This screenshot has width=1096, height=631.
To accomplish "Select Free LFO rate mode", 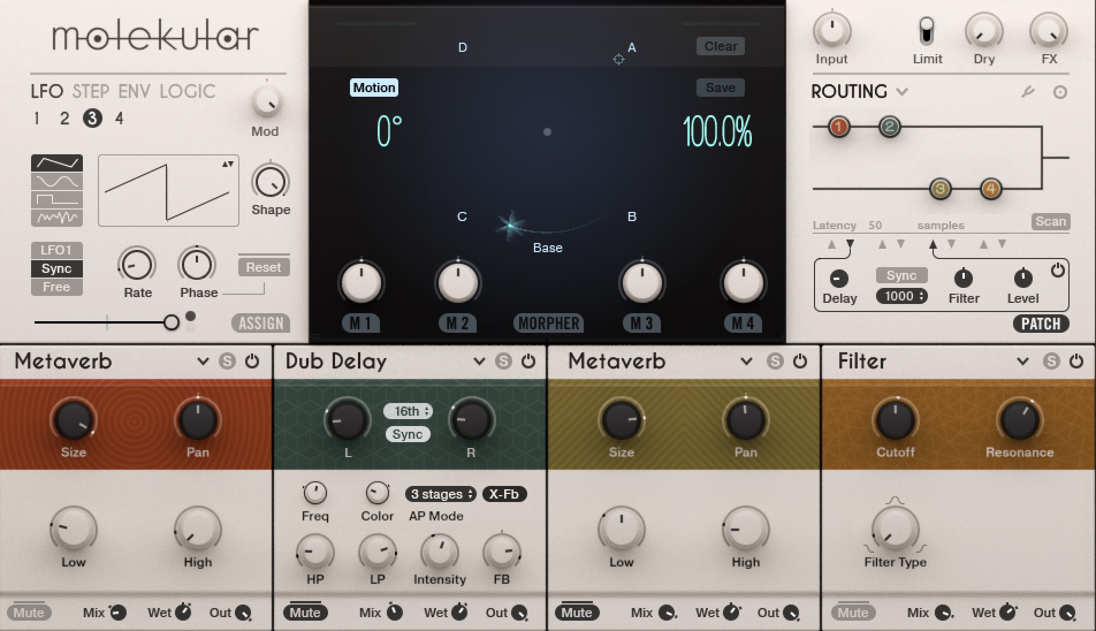I will click(x=57, y=287).
